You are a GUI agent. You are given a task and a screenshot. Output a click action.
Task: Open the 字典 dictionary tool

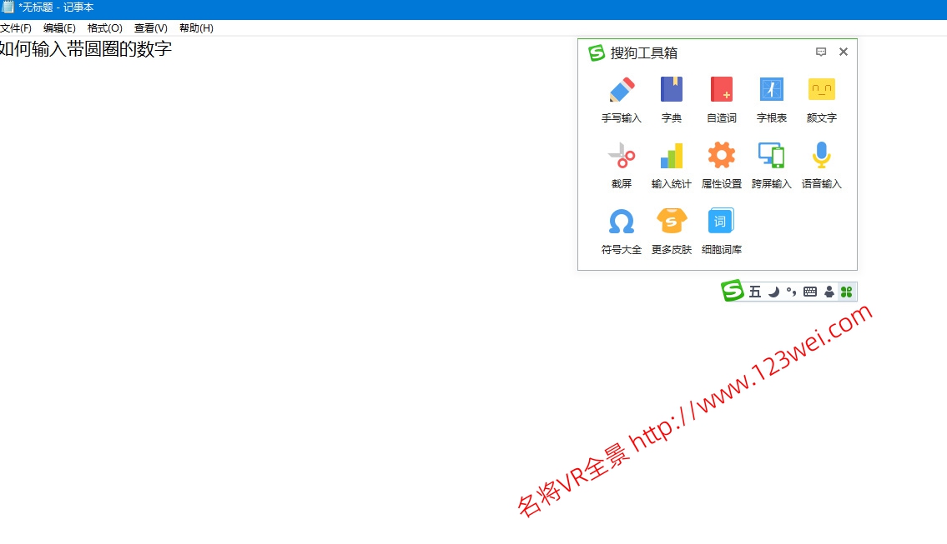(671, 97)
